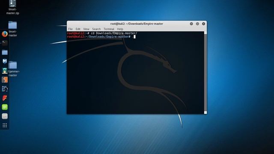Image resolution: width=274 pixels, height=154 pixels.
Task: Launch Armitage from the dock
Action: pos(5,71)
